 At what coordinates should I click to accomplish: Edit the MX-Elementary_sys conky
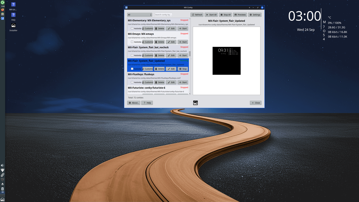(171, 28)
